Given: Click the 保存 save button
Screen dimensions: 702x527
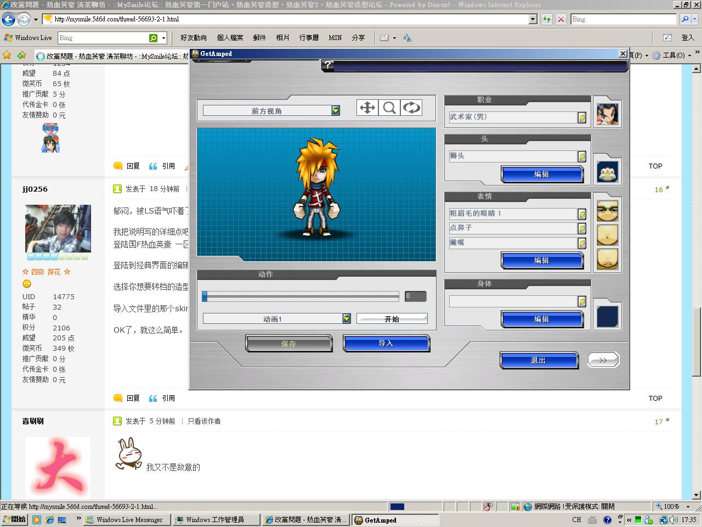Looking at the screenshot, I should click(288, 344).
